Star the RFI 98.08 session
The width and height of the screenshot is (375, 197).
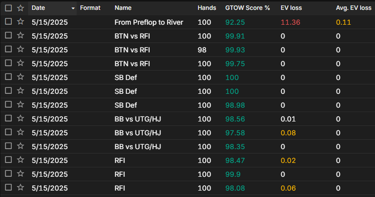coord(20,188)
